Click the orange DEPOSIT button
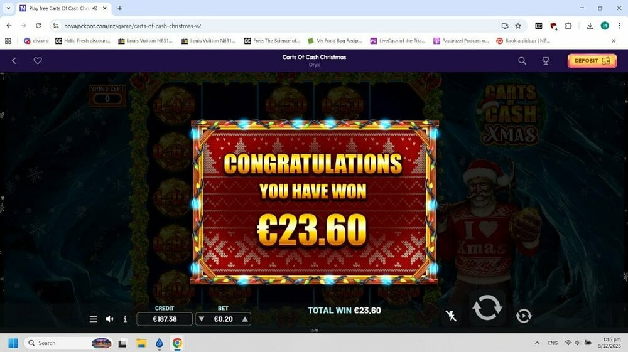The width and height of the screenshot is (628, 352). click(x=592, y=61)
